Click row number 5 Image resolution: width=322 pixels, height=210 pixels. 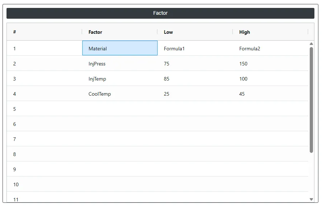click(44, 109)
